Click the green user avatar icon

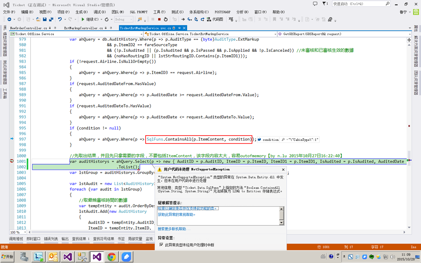416,12
